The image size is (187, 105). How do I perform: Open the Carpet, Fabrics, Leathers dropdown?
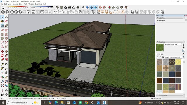174,57
